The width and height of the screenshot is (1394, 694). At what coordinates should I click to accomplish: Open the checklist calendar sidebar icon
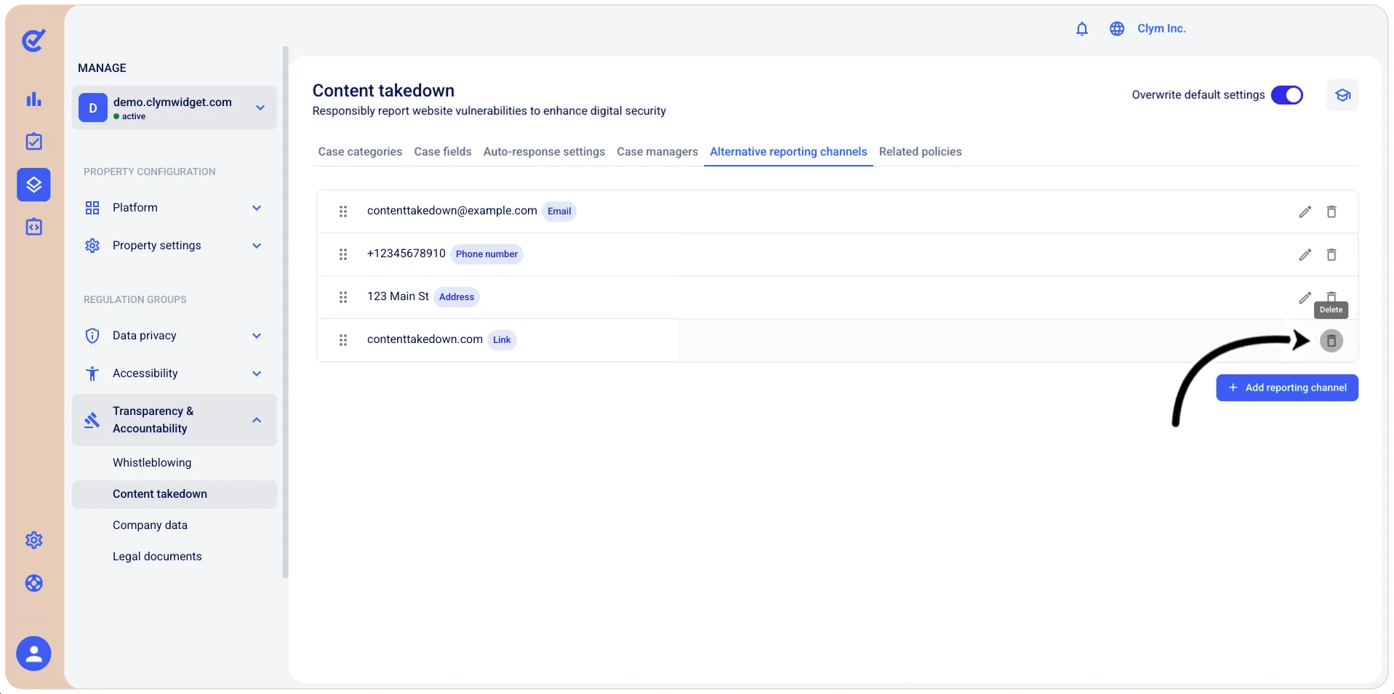33,142
